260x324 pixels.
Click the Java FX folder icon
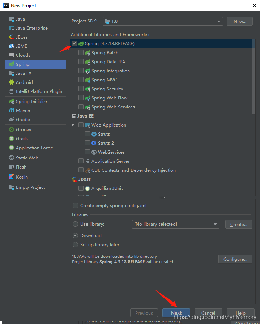point(12,73)
